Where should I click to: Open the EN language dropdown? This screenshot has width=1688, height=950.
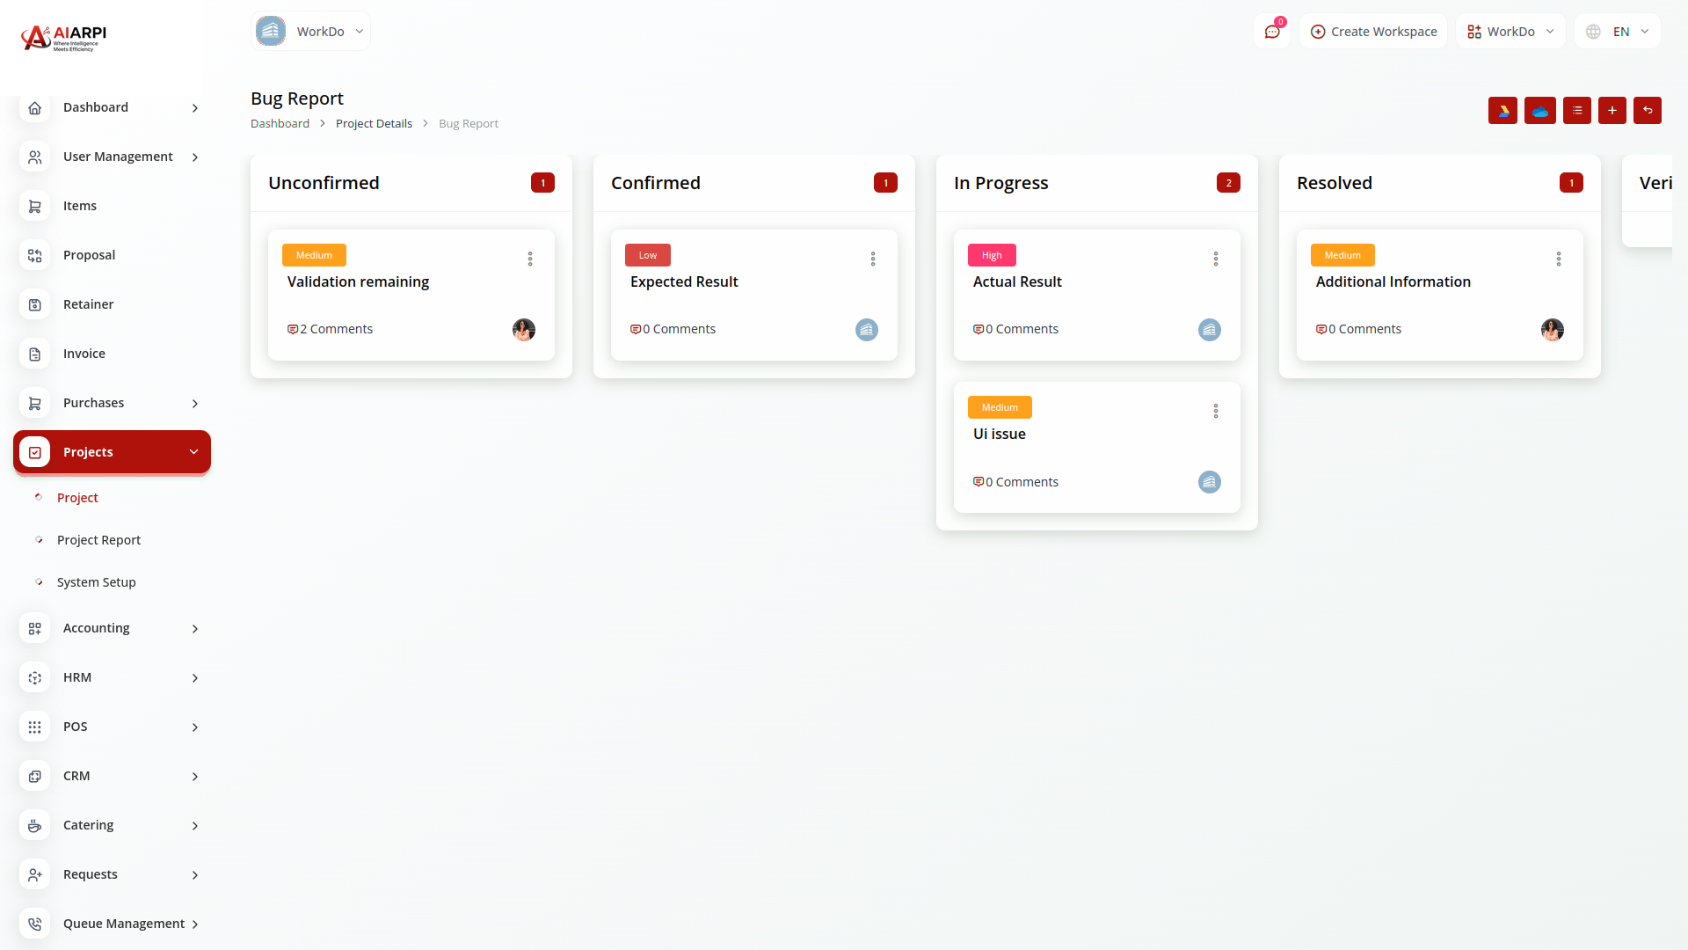pyautogui.click(x=1618, y=32)
